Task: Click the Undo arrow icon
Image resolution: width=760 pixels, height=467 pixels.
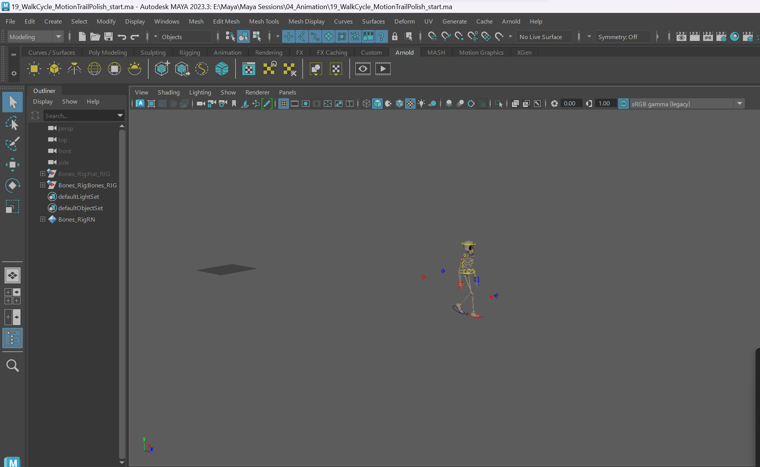Action: pos(122,37)
